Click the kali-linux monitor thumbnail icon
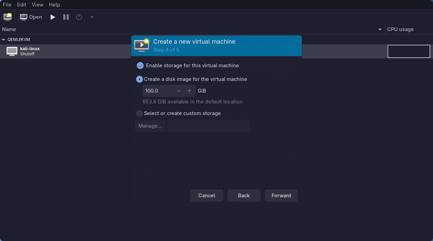433x241 pixels. tap(12, 51)
